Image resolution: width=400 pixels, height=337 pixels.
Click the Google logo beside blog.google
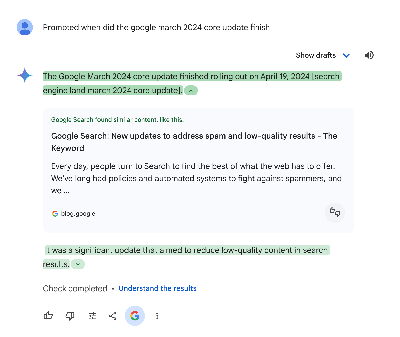tap(55, 213)
